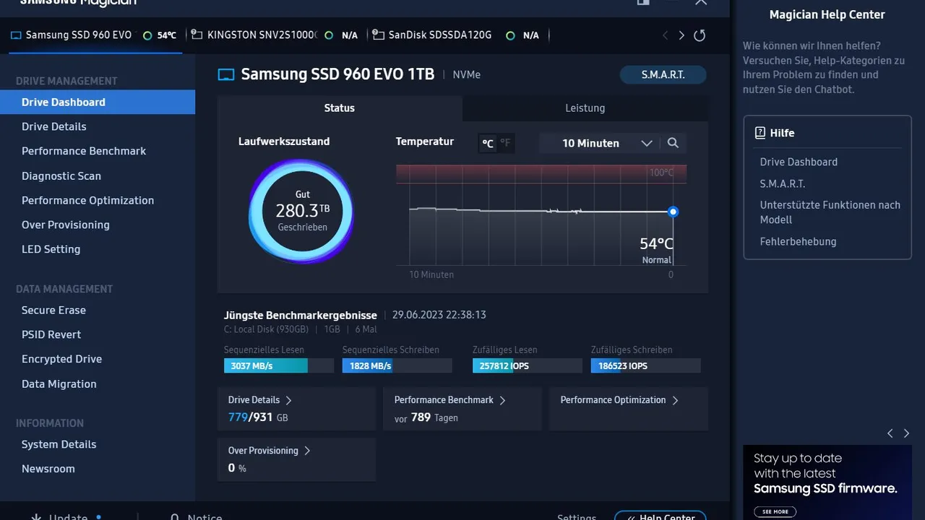Image resolution: width=925 pixels, height=520 pixels.
Task: Click the S.M.A.R.T. button
Action: [663, 74]
